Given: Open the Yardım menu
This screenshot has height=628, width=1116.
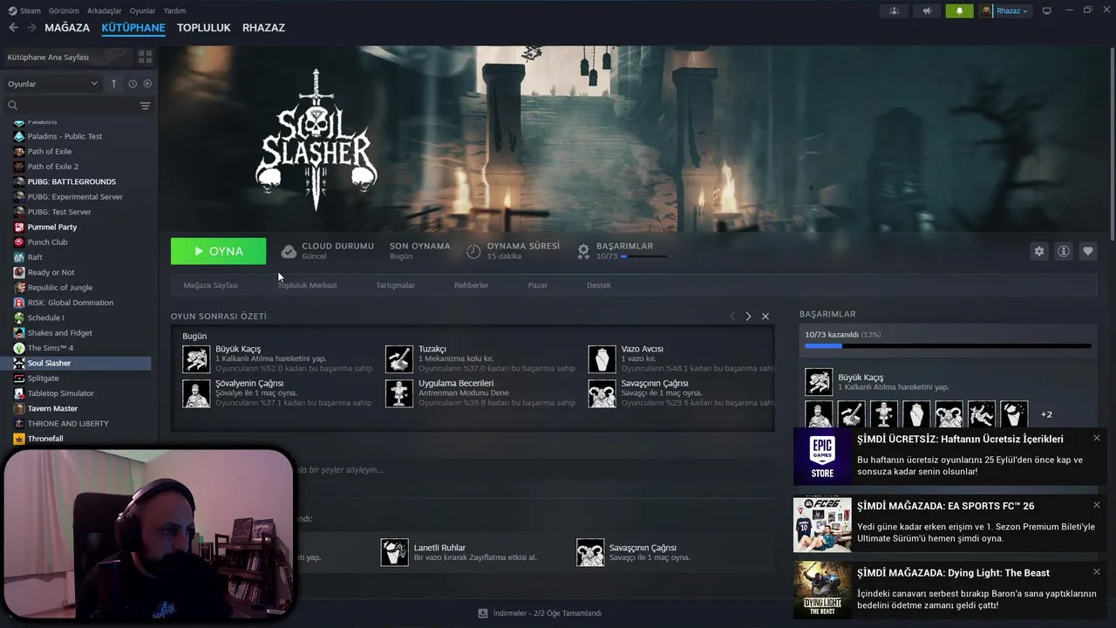Looking at the screenshot, I should pos(174,10).
